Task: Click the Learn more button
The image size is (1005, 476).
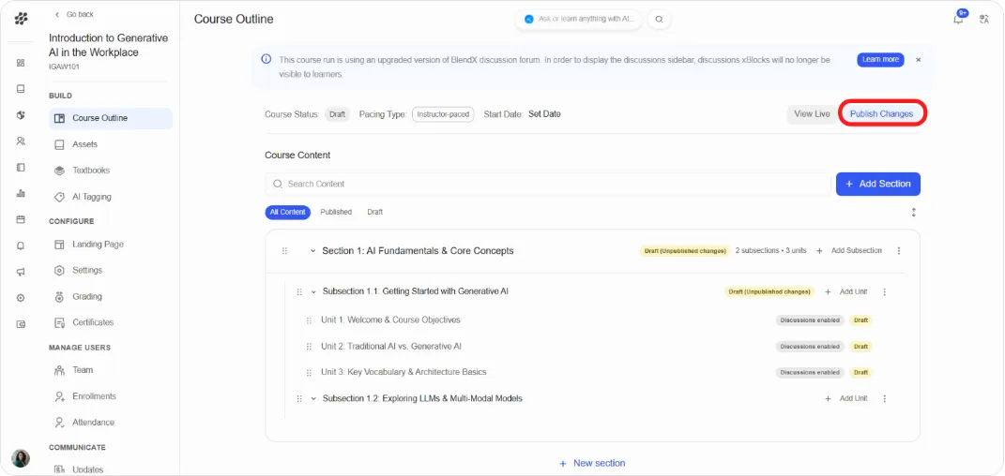Action: [x=880, y=60]
